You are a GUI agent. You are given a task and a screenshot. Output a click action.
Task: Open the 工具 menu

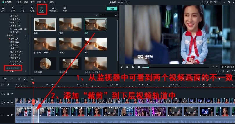33,2
